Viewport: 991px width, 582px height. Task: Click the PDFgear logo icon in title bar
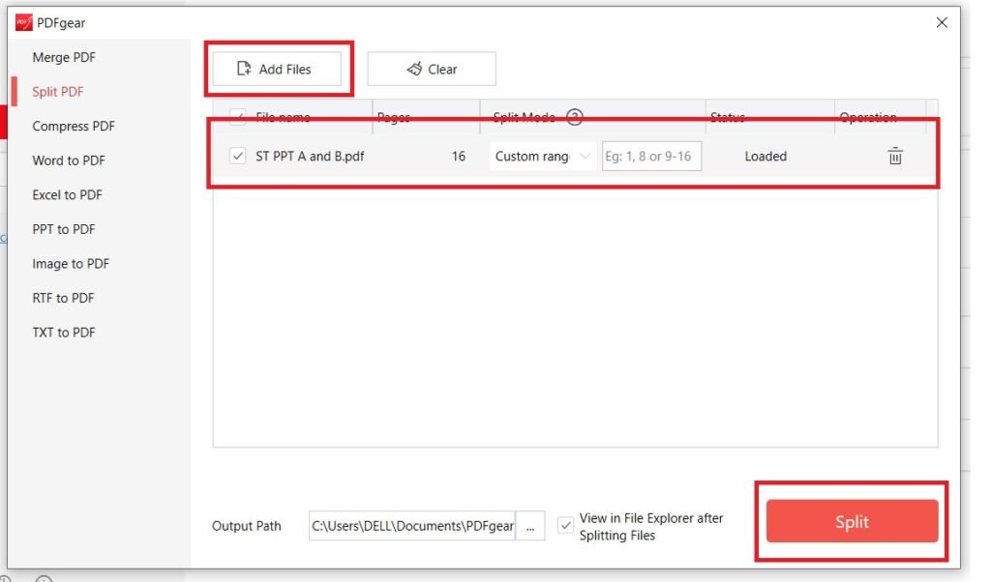pyautogui.click(x=24, y=22)
